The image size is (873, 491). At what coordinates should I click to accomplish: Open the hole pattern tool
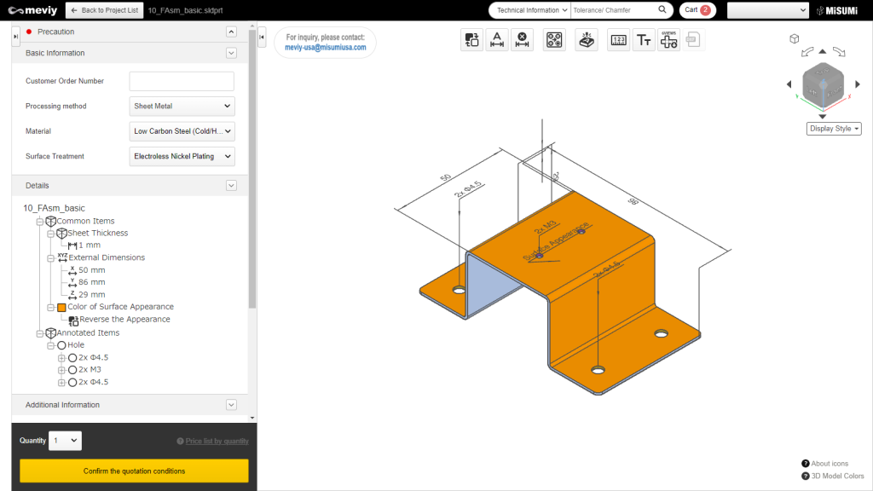pos(554,39)
